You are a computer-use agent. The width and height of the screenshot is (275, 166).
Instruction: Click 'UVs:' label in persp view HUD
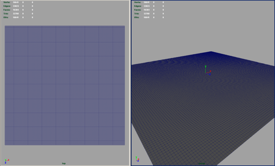pyautogui.click(x=137, y=17)
